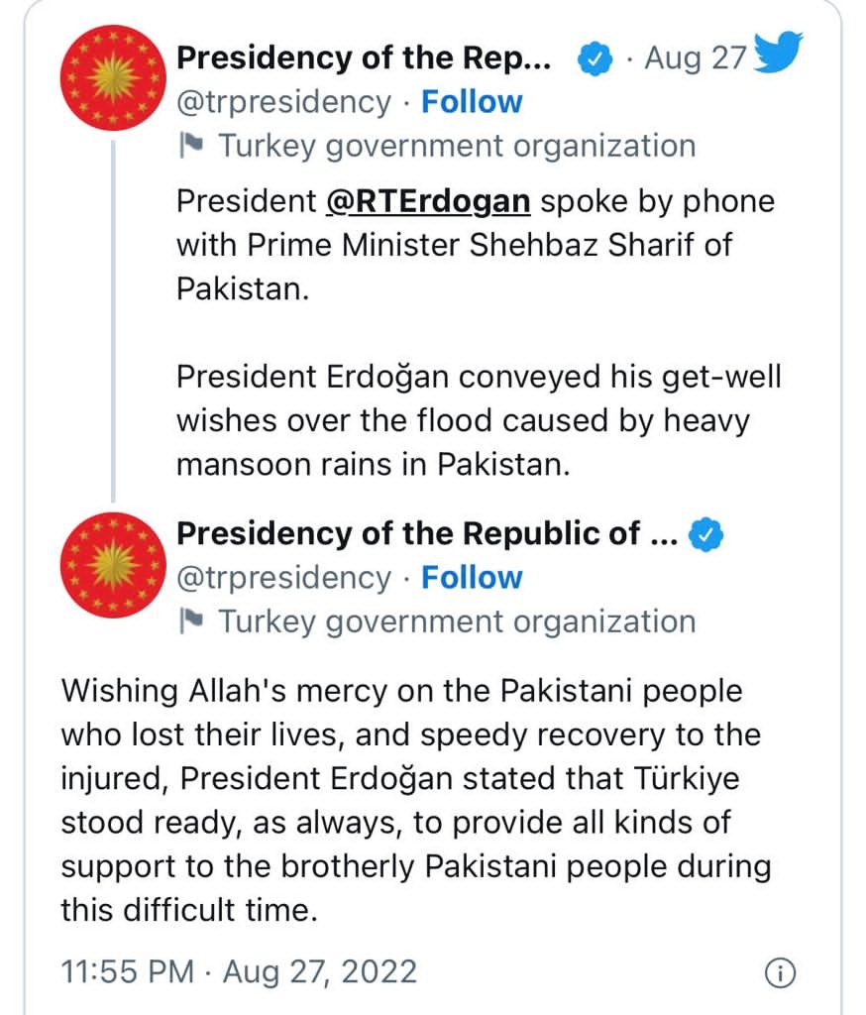Open the 'Presidency of the Republic of ...' name

click(x=427, y=534)
